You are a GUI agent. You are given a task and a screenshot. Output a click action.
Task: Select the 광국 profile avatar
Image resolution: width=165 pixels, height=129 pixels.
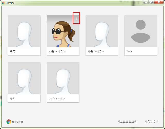point(24,31)
